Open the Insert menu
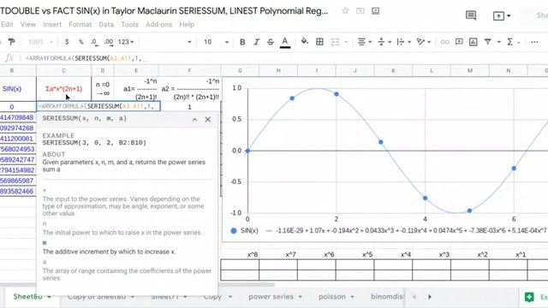This screenshot has height=308, width=548. [x=52, y=25]
